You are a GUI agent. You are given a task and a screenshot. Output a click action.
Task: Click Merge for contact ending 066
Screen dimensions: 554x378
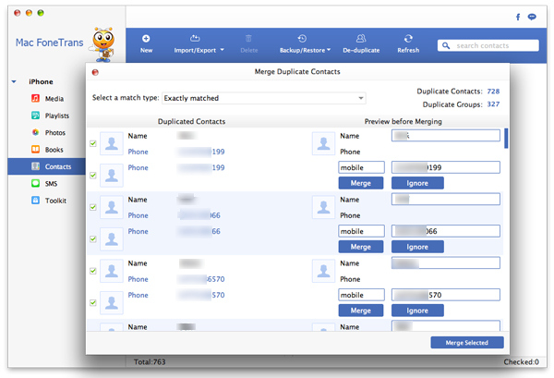tap(361, 247)
